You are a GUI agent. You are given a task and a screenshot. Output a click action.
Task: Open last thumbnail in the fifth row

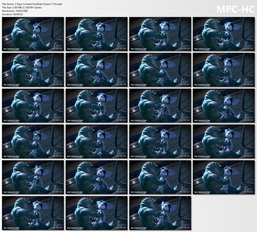pyautogui.click(x=224, y=177)
